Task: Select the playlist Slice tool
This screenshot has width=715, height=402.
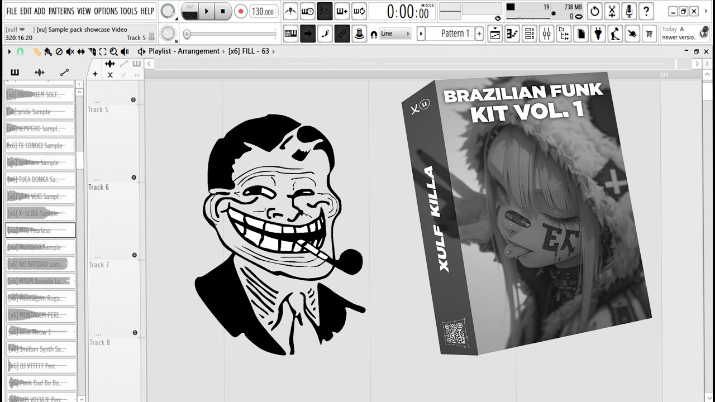Action: tap(92, 51)
